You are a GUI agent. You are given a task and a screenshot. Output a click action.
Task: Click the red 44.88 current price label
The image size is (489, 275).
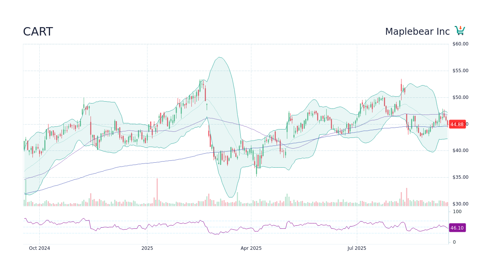[457, 124]
